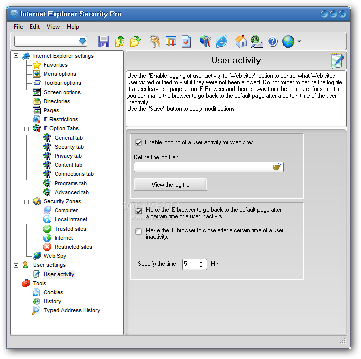Open the File menu

click(x=18, y=27)
